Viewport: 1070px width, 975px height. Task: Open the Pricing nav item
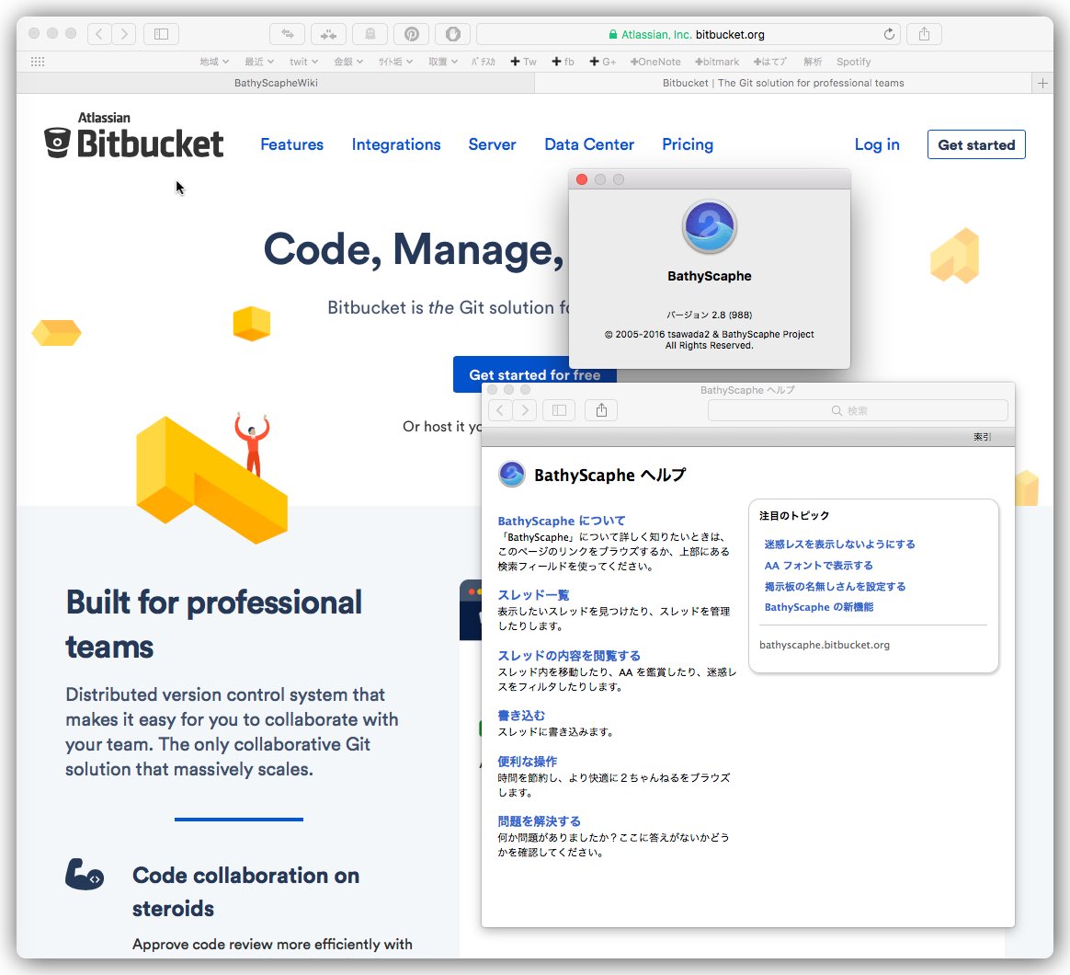(688, 144)
